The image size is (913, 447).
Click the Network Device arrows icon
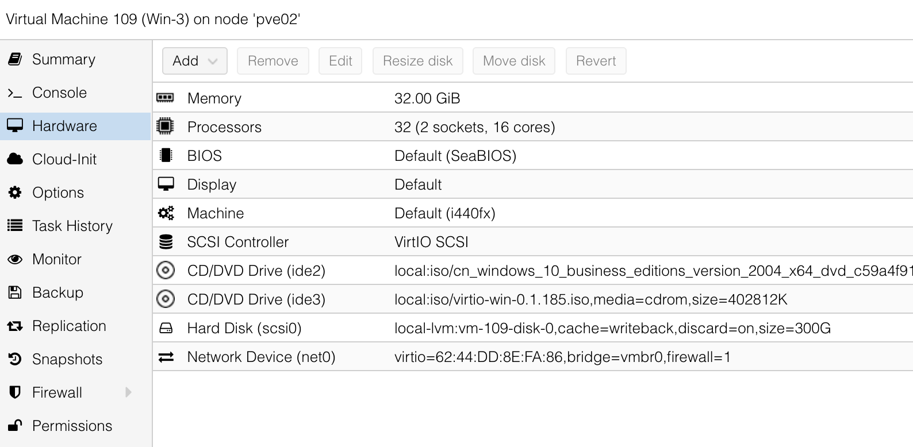pos(166,357)
